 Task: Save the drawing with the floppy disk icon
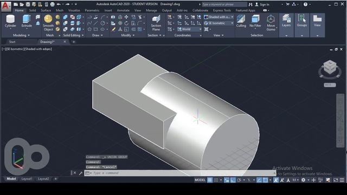28,4
